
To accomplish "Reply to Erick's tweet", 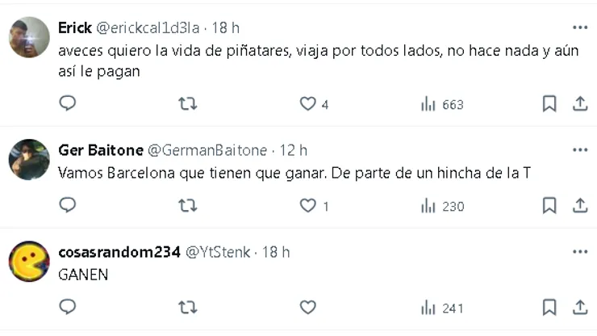I will [68, 104].
